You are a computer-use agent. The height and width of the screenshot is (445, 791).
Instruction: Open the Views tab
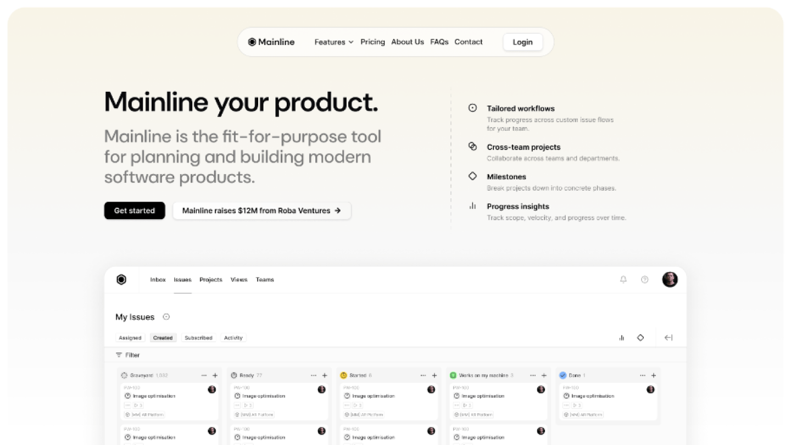239,280
